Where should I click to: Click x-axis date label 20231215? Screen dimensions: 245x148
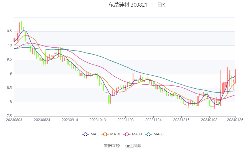tap(181, 120)
